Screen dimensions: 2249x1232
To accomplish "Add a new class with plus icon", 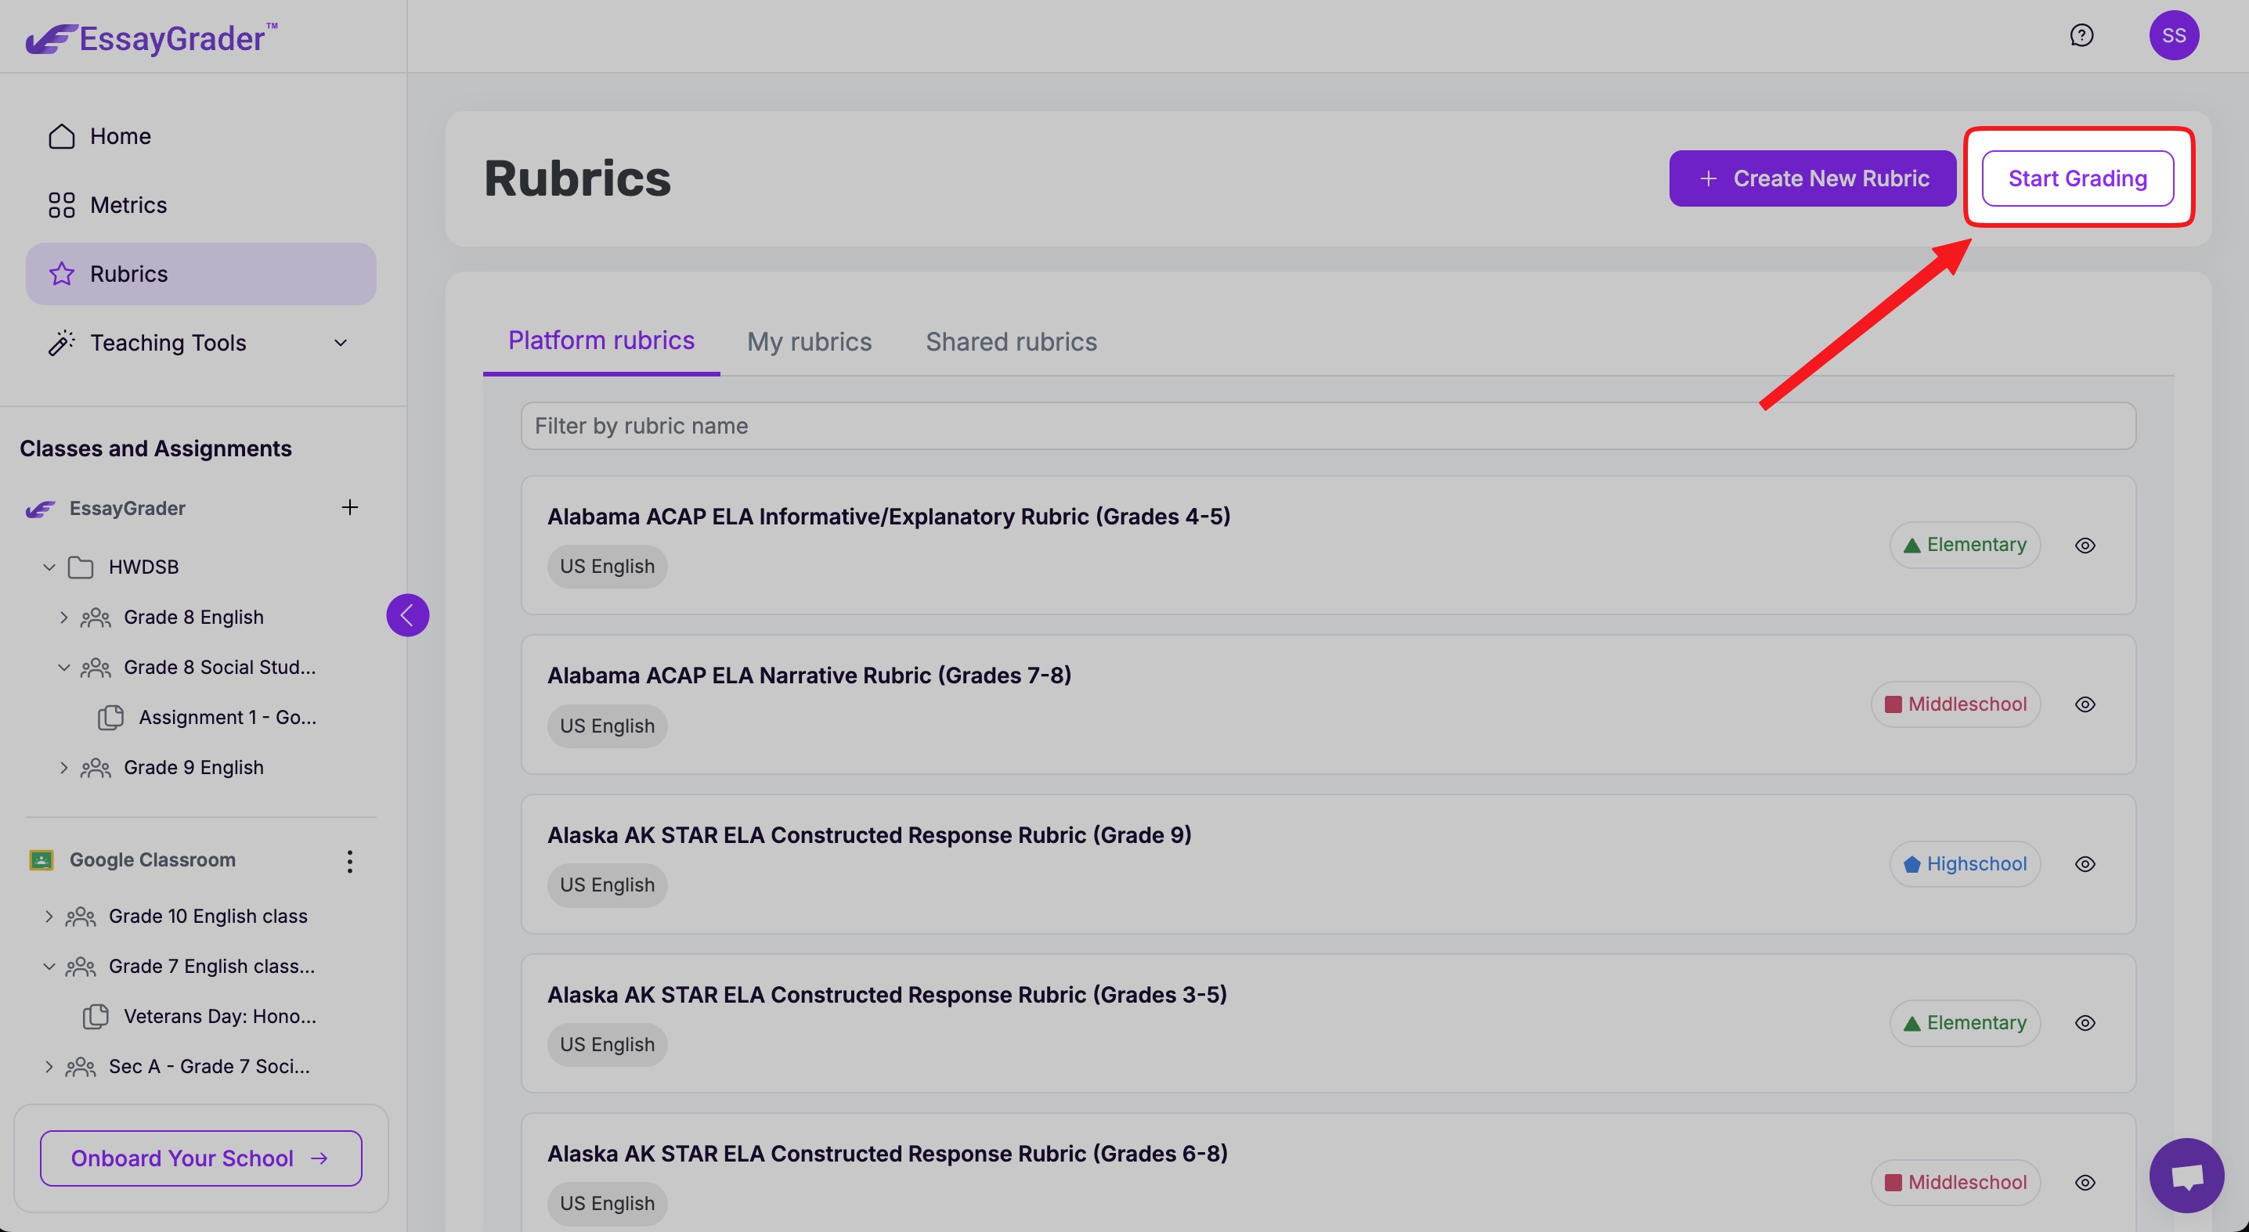I will click(349, 508).
